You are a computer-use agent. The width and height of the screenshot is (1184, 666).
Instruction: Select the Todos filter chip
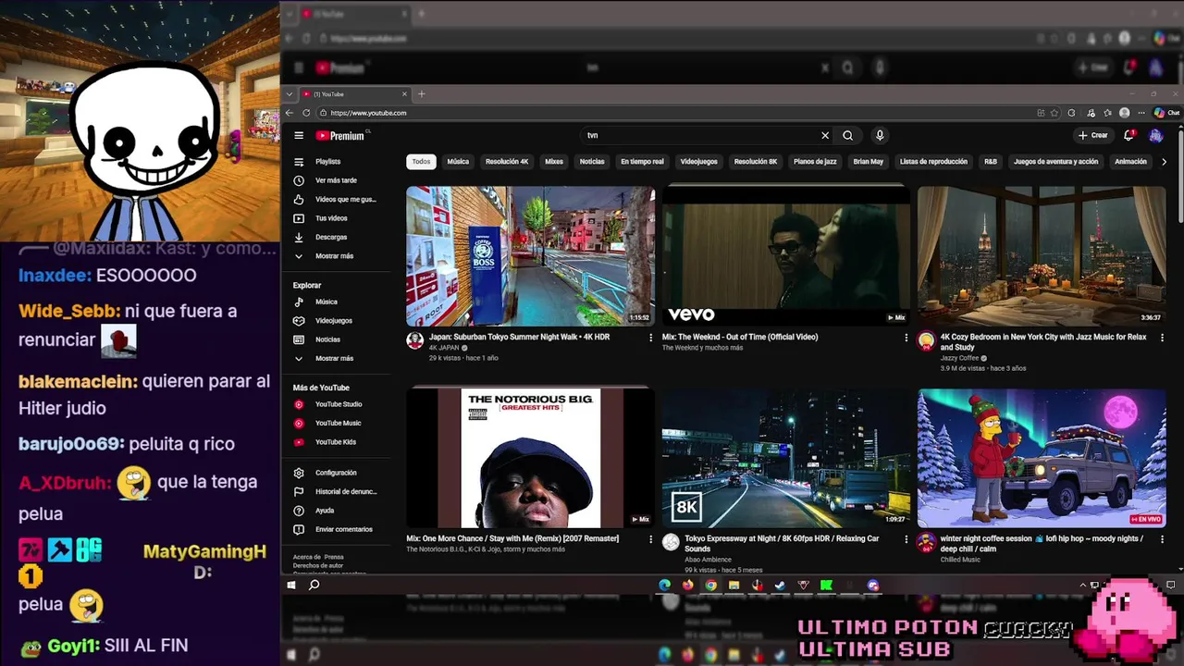pyautogui.click(x=421, y=162)
